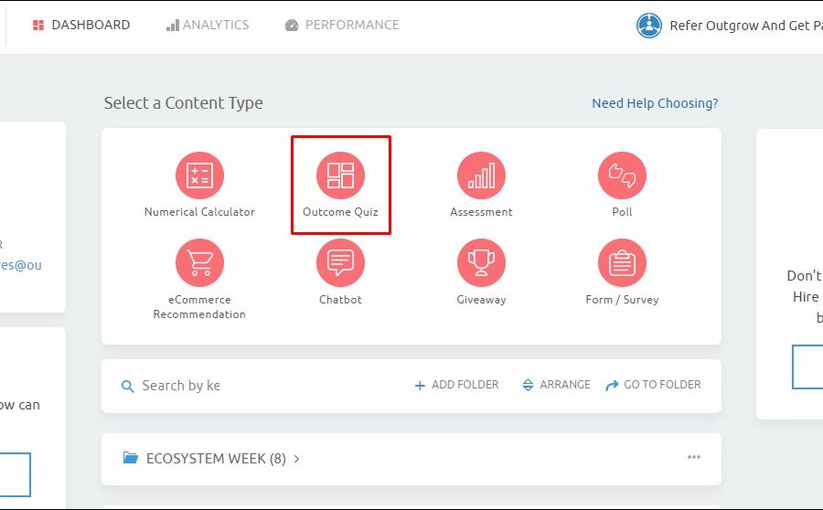Pick the Assessment bar chart icon

coord(481,175)
